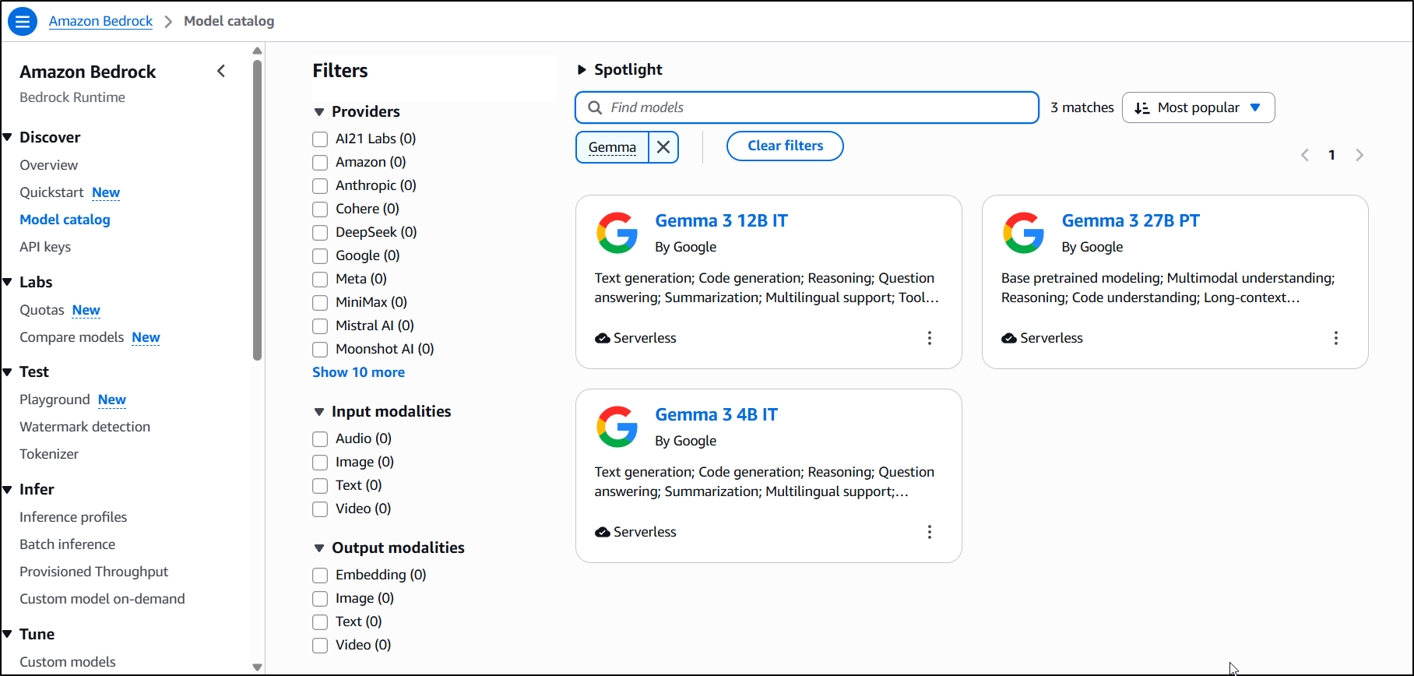Open the Gemma 3 4B IT model

pos(716,414)
